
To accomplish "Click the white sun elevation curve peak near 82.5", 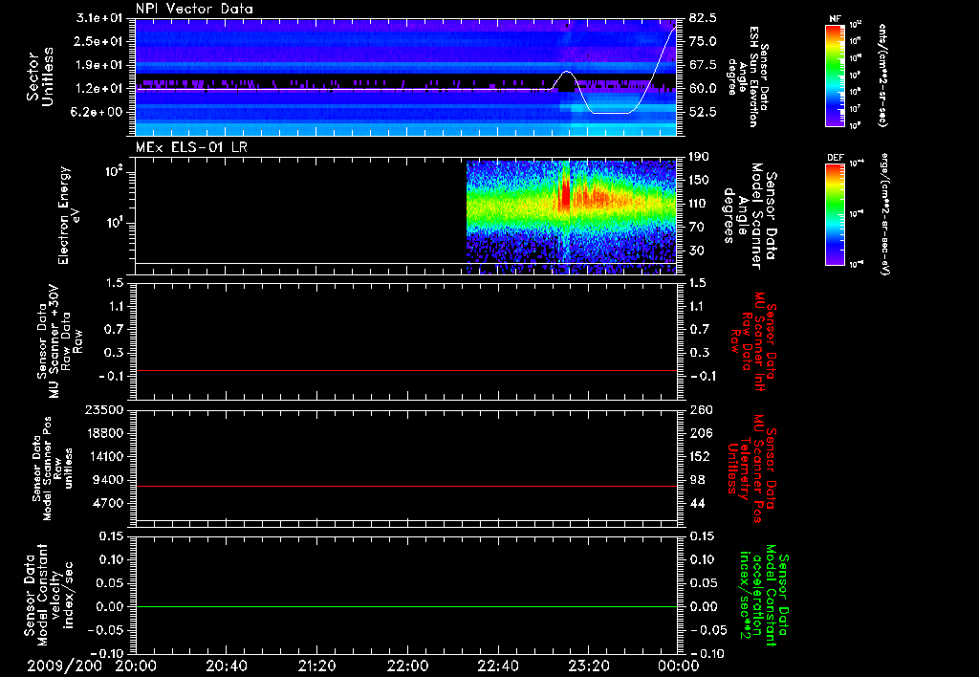I will click(x=674, y=28).
